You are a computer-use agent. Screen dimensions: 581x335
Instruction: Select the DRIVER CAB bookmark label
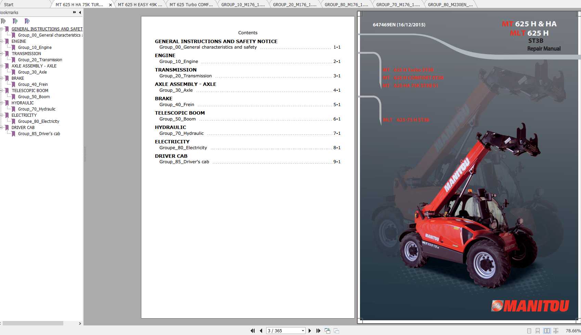[23, 128]
